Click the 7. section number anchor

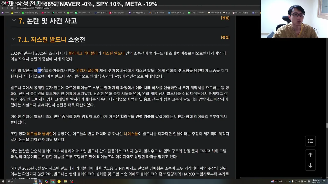click(x=21, y=21)
